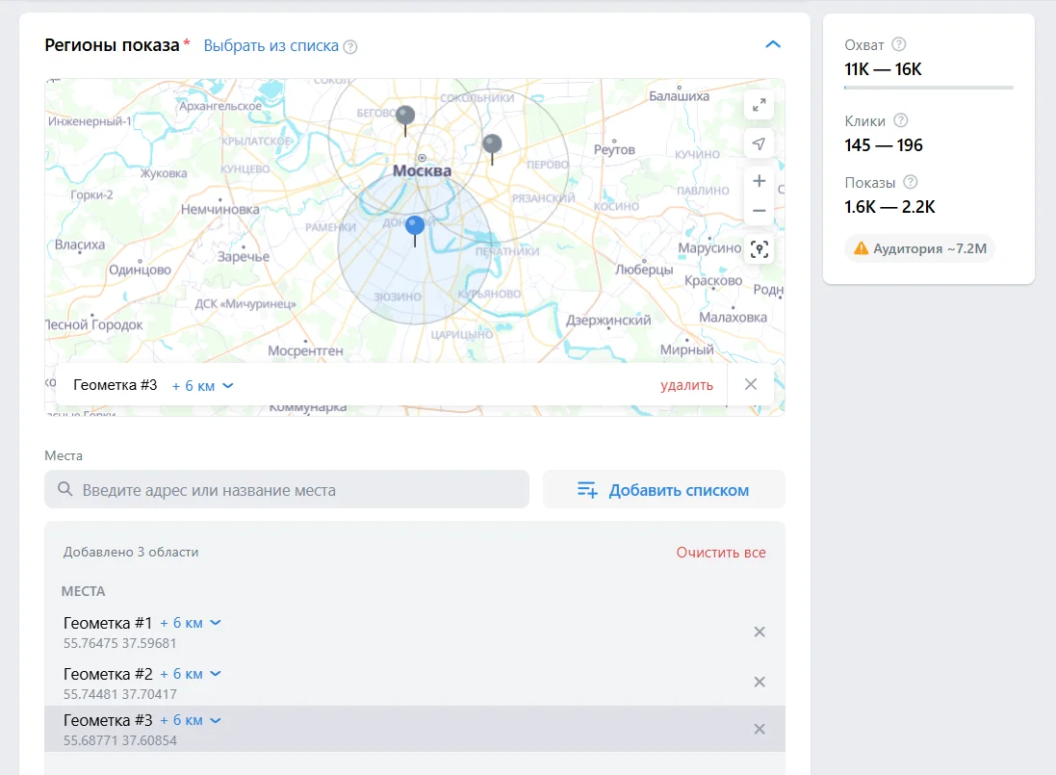Viewport: 1056px width, 775px height.
Task: Open the + 6 км dropdown in map popup
Action: click(x=202, y=385)
